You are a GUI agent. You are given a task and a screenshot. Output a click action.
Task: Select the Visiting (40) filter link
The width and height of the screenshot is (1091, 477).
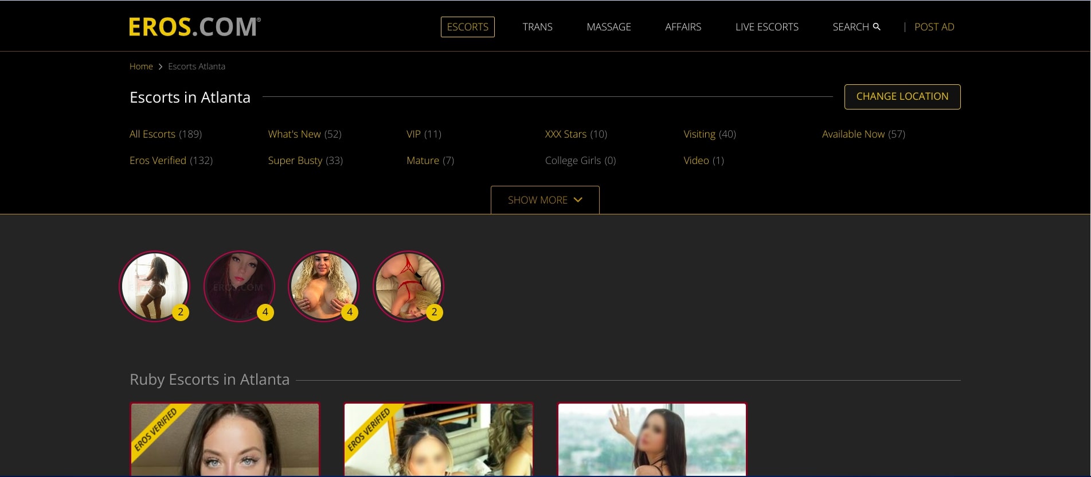[710, 134]
